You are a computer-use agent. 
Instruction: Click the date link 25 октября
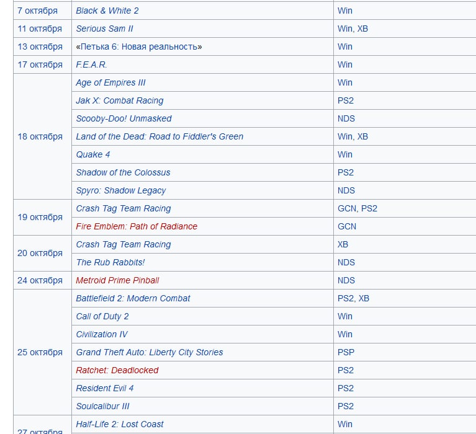tap(40, 352)
